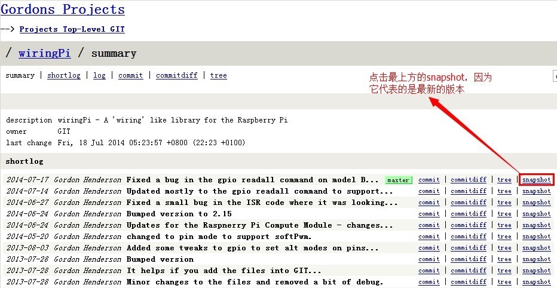This screenshot has height=288, width=557.
Task: View commitdiff for Compute Module updates row
Action: coord(469,225)
